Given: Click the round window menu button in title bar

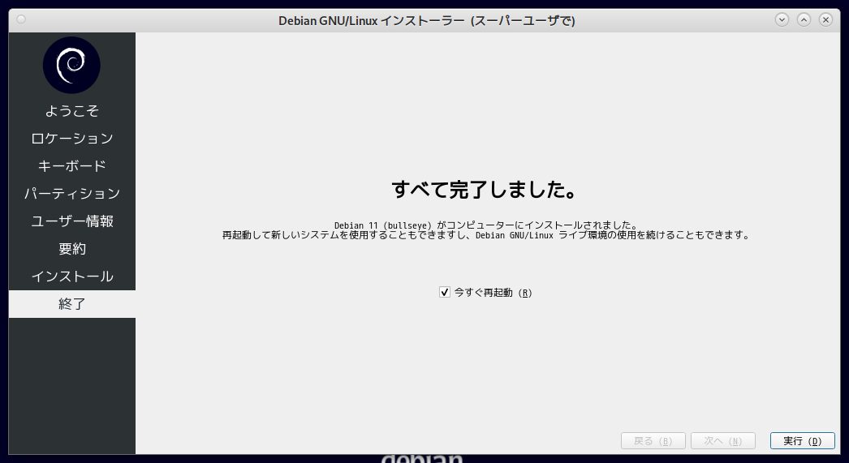Looking at the screenshot, I should pos(21,19).
